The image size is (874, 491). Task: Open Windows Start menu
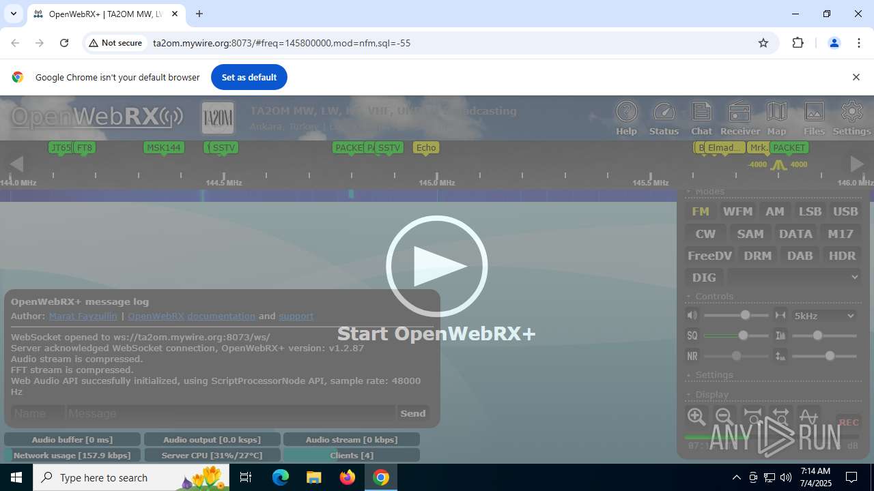16,477
